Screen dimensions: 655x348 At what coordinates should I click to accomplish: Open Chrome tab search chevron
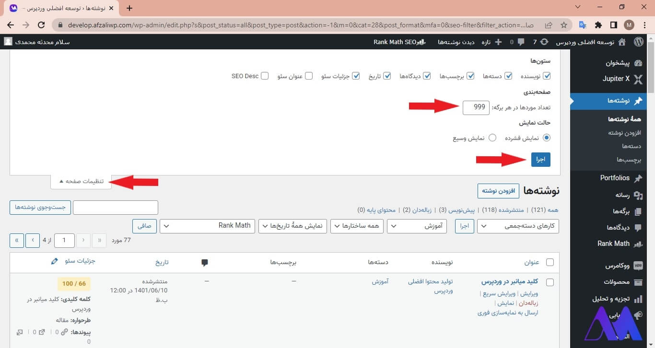pos(577,7)
